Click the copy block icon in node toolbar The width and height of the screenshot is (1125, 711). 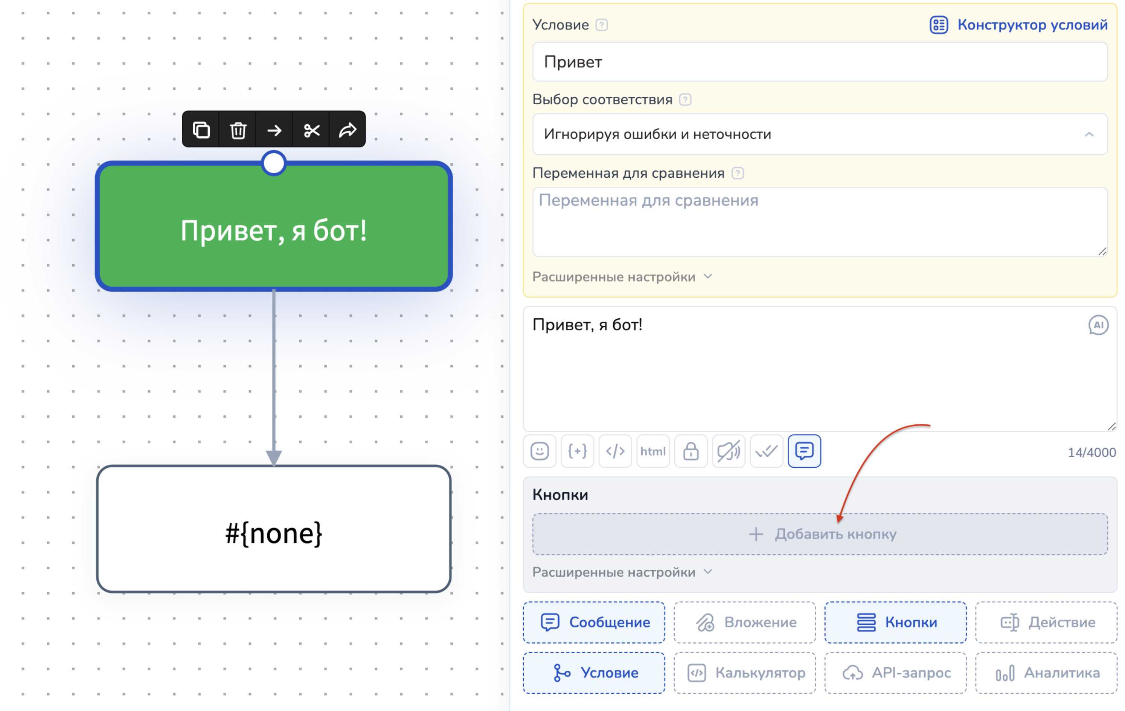coord(201,130)
